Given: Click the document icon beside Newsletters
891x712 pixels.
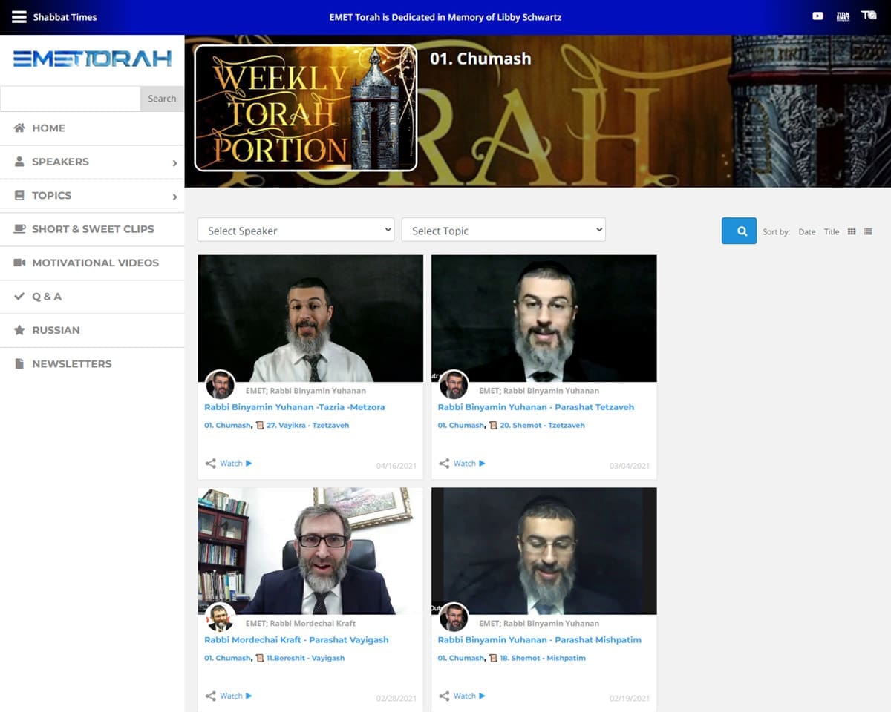Looking at the screenshot, I should point(19,363).
